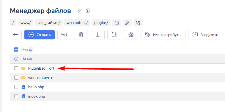The image size is (225, 112).
Task: Click the Назад row link
Action: [x=27, y=59]
